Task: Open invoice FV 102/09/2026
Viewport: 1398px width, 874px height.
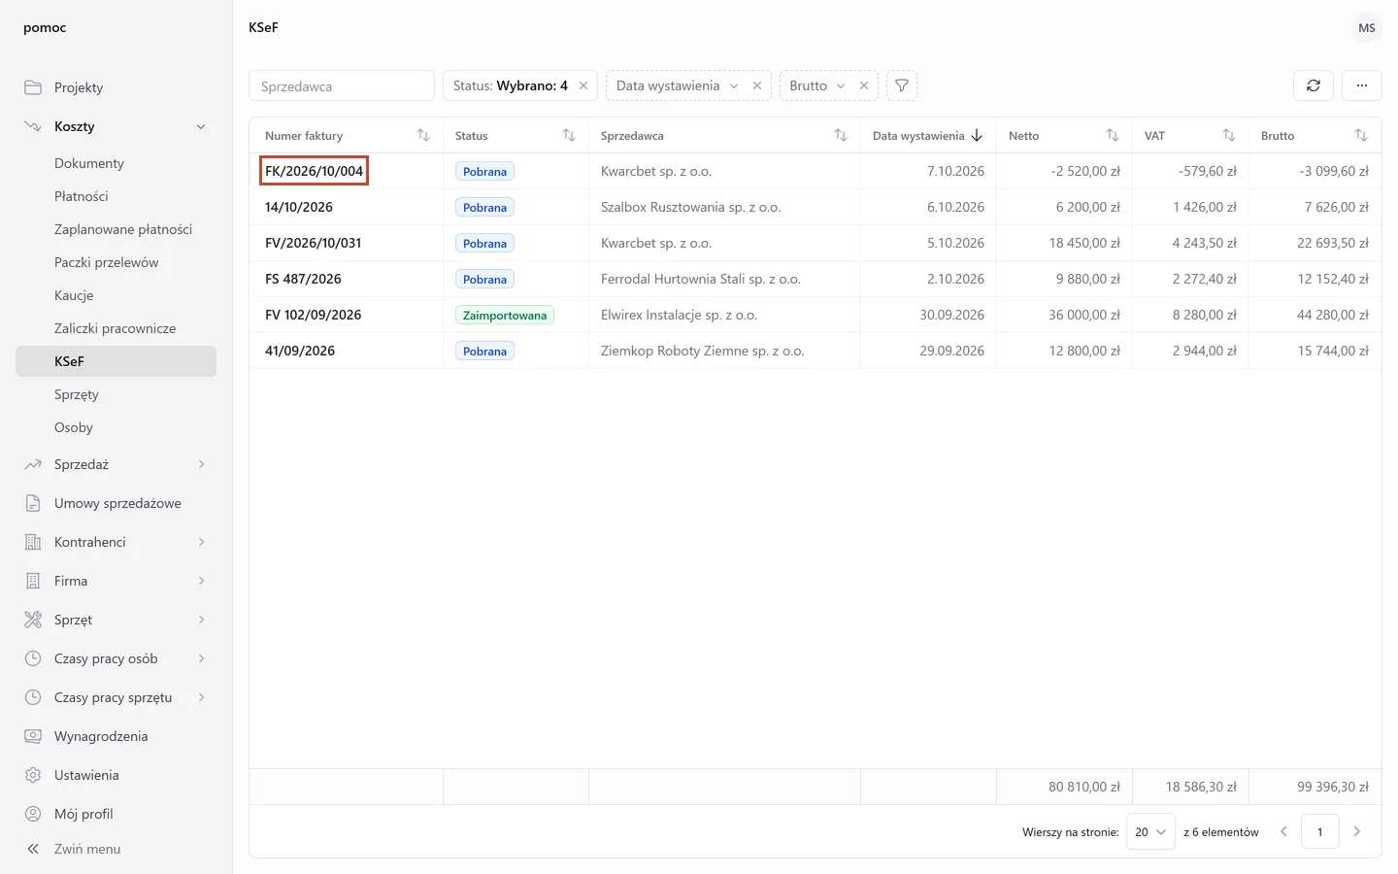Action: tap(313, 315)
